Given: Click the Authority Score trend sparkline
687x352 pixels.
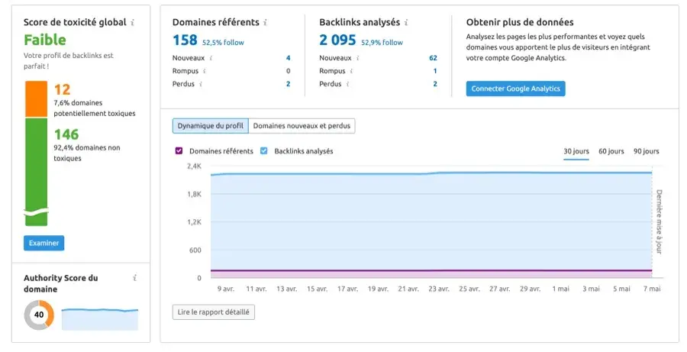Looking at the screenshot, I should (x=100, y=319).
